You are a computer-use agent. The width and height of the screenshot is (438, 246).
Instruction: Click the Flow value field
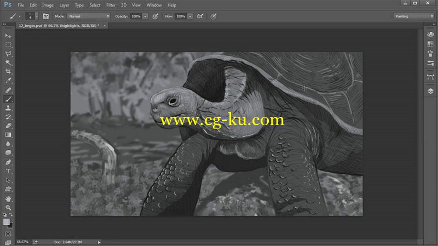(x=181, y=16)
